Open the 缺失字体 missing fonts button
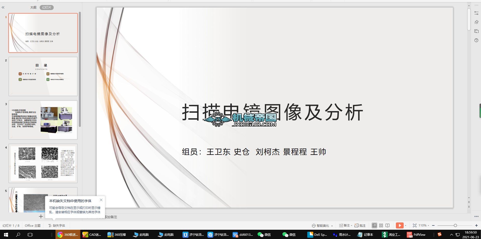Viewport: 481px width, 239px height. pos(57,225)
